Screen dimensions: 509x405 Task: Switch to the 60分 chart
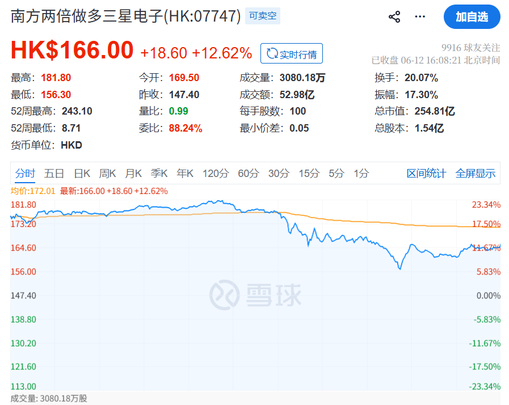(249, 174)
